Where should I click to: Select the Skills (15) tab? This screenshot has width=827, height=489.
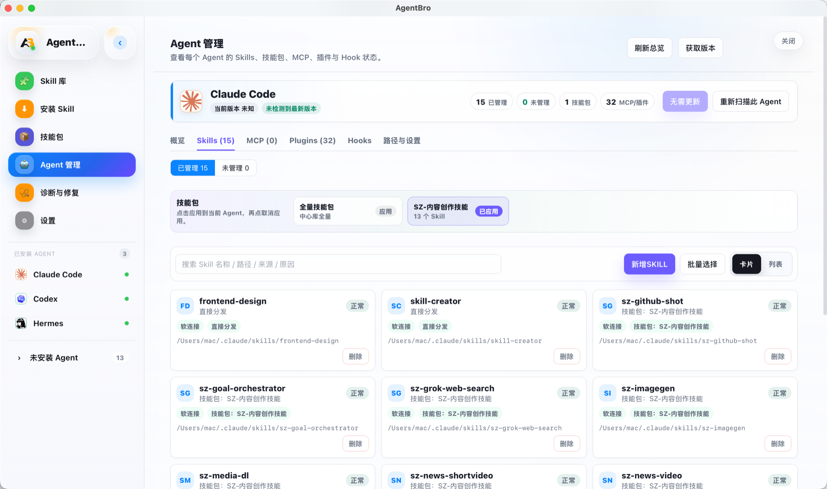pos(215,140)
